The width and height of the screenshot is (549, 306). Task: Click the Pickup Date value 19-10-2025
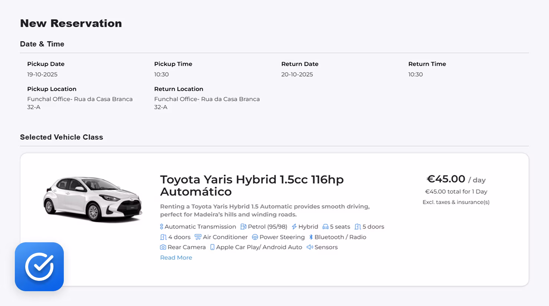[42, 74]
